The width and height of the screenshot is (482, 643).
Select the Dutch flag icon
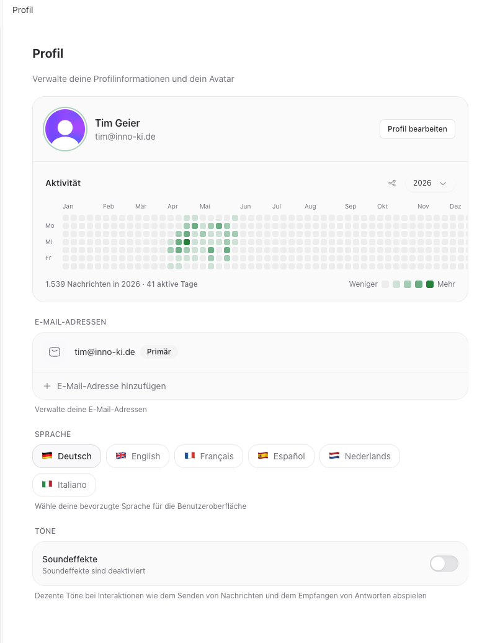pyautogui.click(x=334, y=456)
